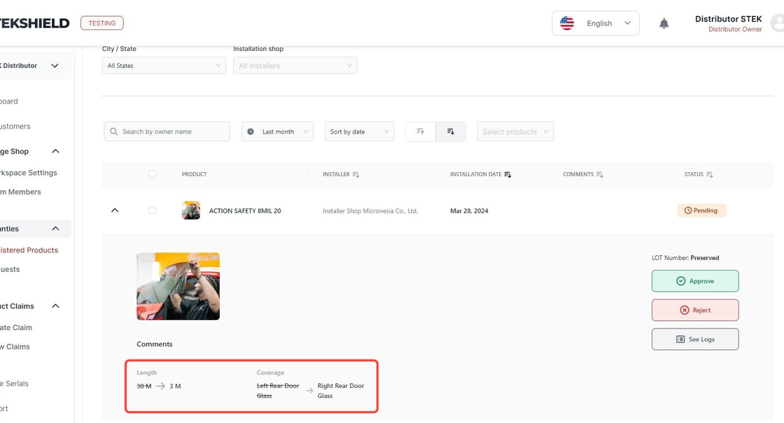Open the Select products dropdown

pos(515,131)
